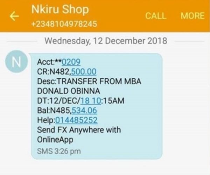The image size is (210, 175).
Task: Select the TRANSFER FROM MBA description text
Action: [x=99, y=82]
